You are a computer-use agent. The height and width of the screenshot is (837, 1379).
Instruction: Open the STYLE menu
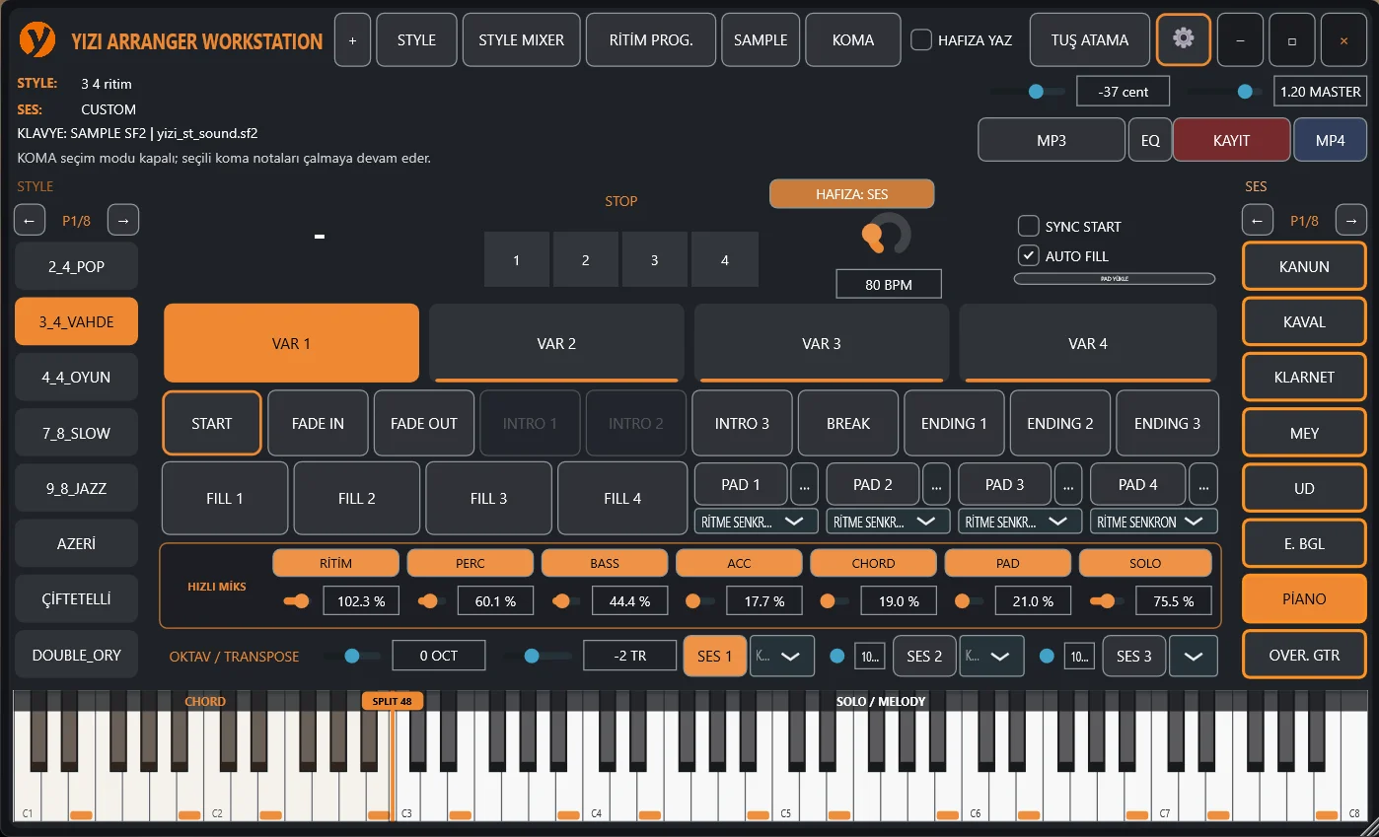point(416,40)
